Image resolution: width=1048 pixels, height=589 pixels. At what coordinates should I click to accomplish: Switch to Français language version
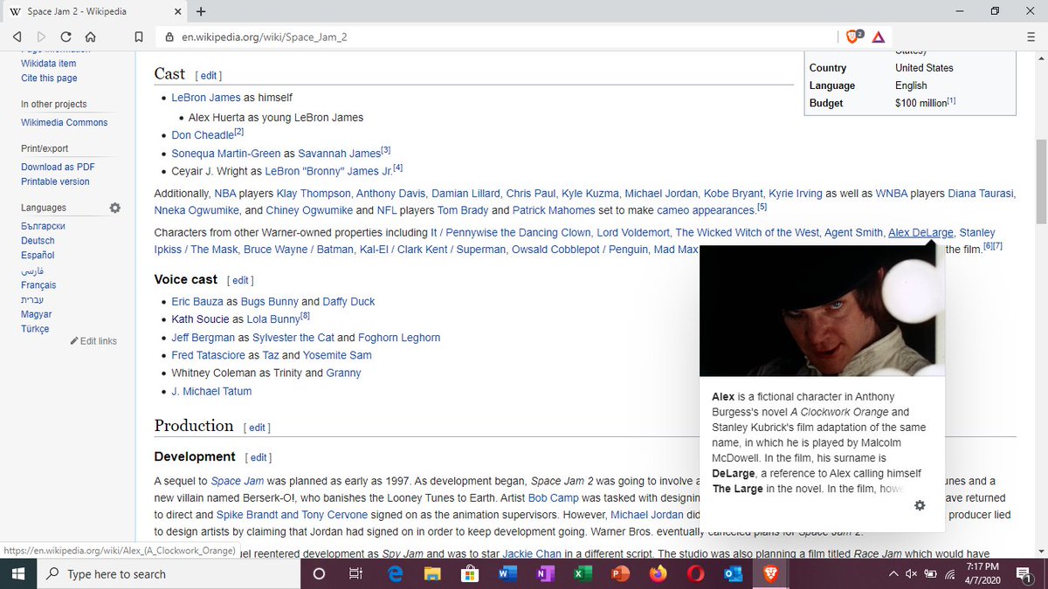pyautogui.click(x=38, y=285)
